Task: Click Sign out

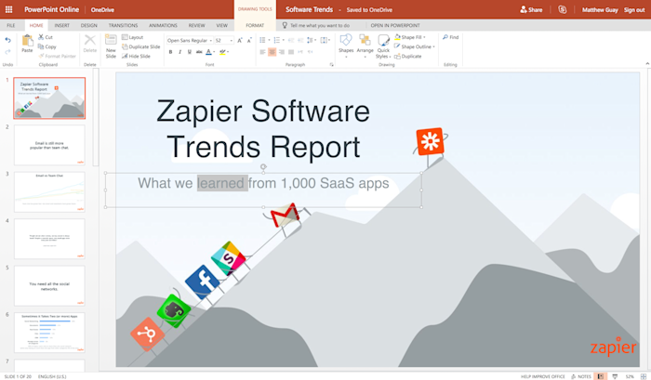Action: [x=634, y=9]
